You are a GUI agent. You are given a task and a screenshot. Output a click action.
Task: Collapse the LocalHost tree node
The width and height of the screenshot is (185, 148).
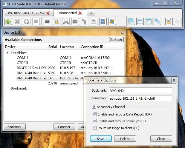pos(7,53)
